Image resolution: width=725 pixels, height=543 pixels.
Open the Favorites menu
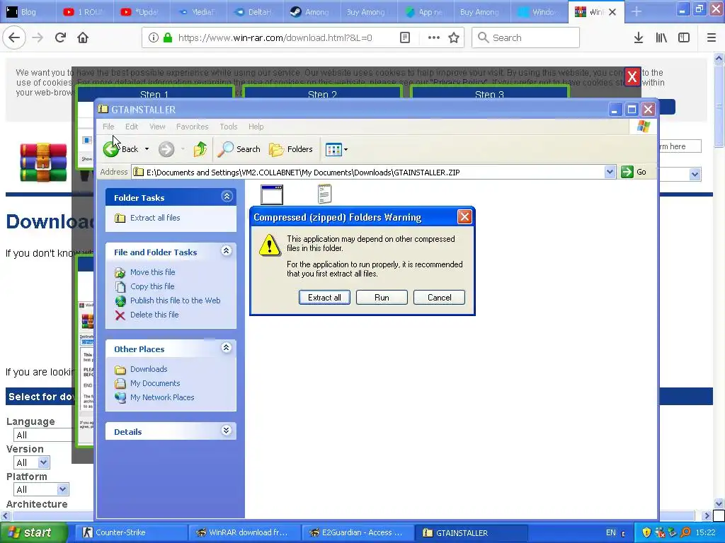pos(193,127)
